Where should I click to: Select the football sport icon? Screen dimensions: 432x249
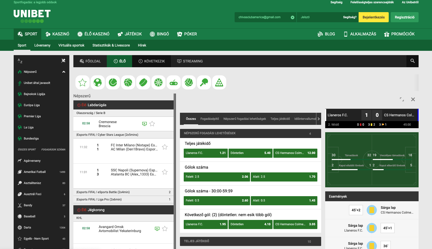click(98, 82)
